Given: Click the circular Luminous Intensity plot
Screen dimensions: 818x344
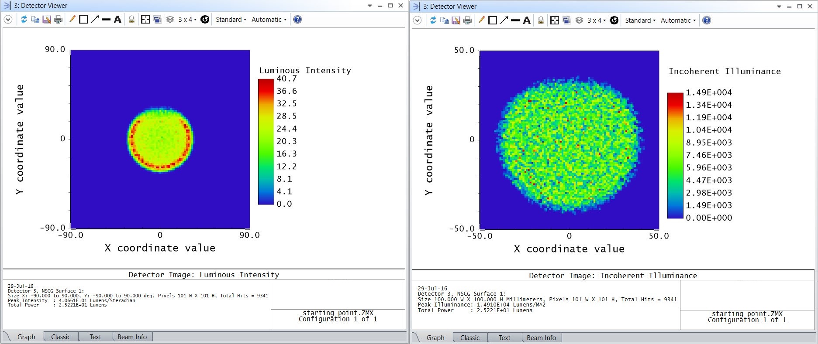Looking at the screenshot, I should (x=160, y=140).
